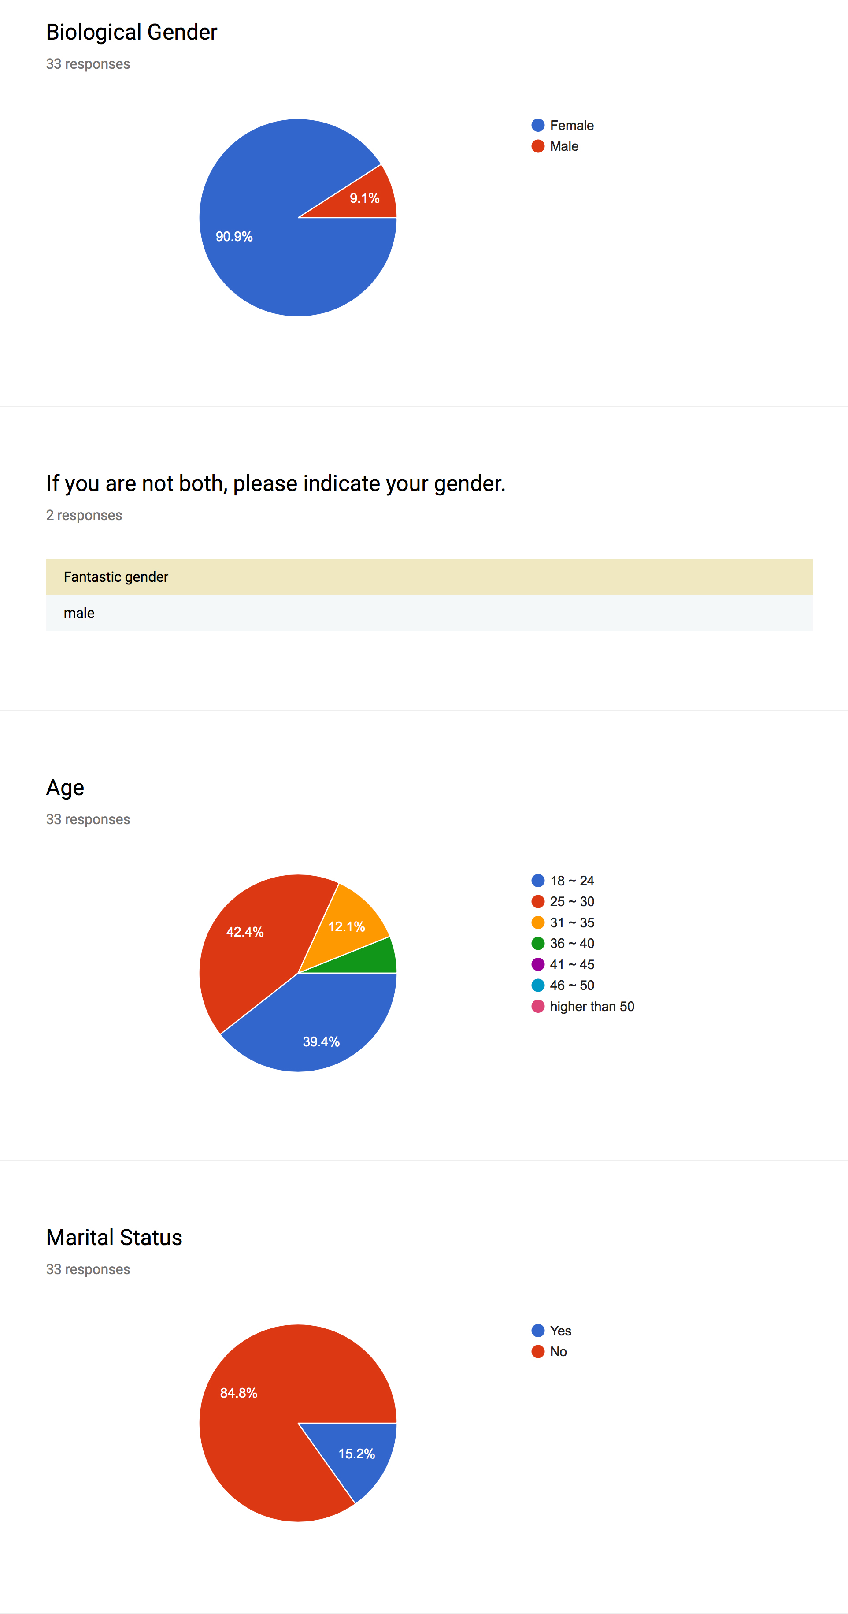Click the green 36 ~ 40 legend dot

coord(537,943)
